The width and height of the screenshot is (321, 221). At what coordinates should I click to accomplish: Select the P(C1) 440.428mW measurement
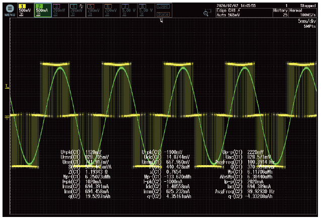(169, 167)
